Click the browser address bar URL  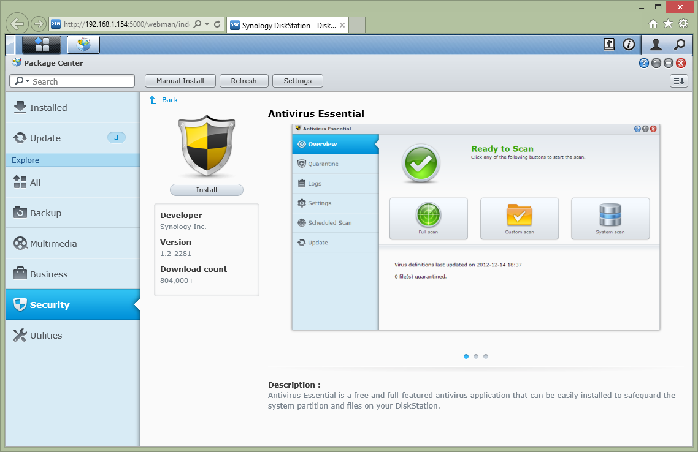(127, 24)
